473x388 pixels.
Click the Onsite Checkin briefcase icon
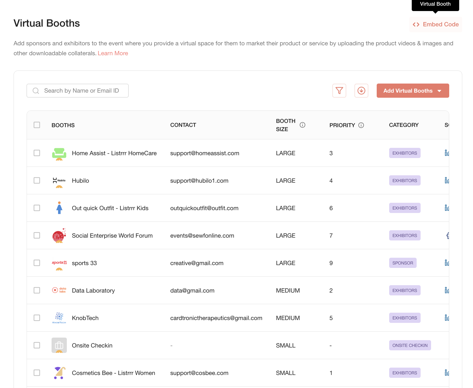59,346
